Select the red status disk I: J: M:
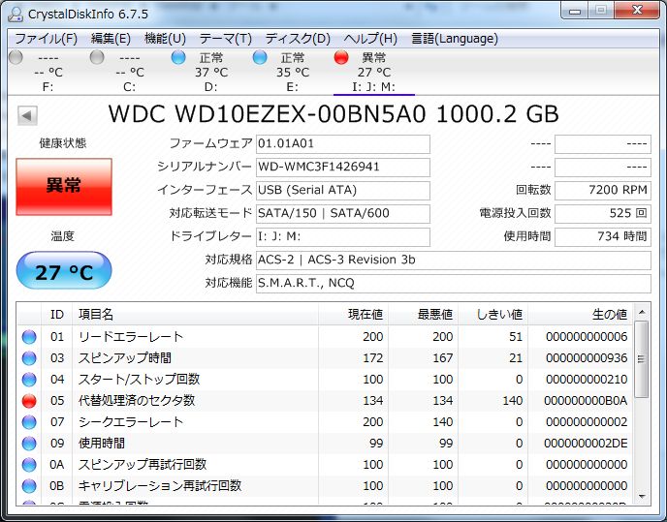 pos(373,72)
